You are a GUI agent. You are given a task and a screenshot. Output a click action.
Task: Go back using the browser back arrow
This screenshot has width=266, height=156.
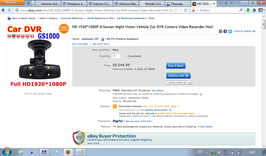pos(3,10)
